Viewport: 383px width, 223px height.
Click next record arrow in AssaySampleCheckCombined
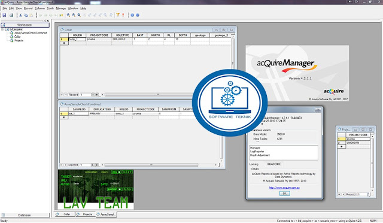coord(93,165)
